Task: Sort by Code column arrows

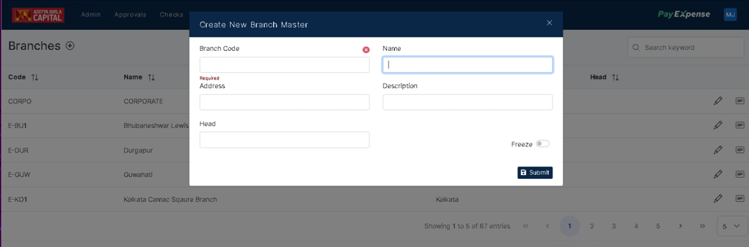Action: click(34, 77)
